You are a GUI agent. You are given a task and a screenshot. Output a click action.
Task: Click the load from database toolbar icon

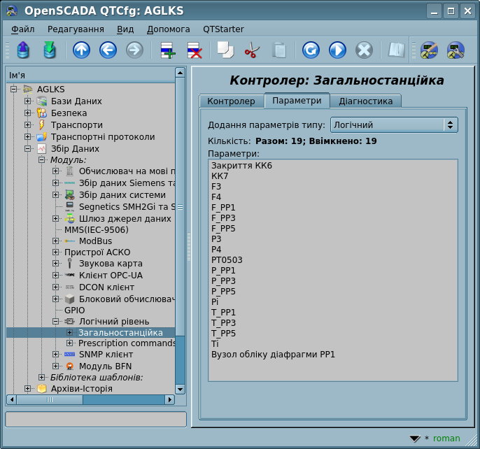[22, 50]
